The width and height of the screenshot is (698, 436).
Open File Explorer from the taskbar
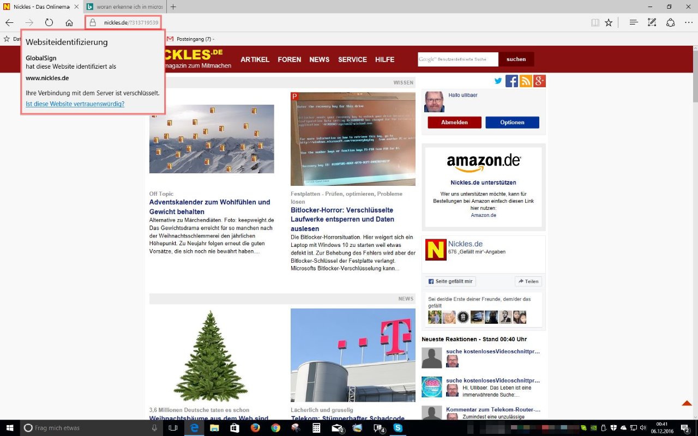tap(214, 428)
